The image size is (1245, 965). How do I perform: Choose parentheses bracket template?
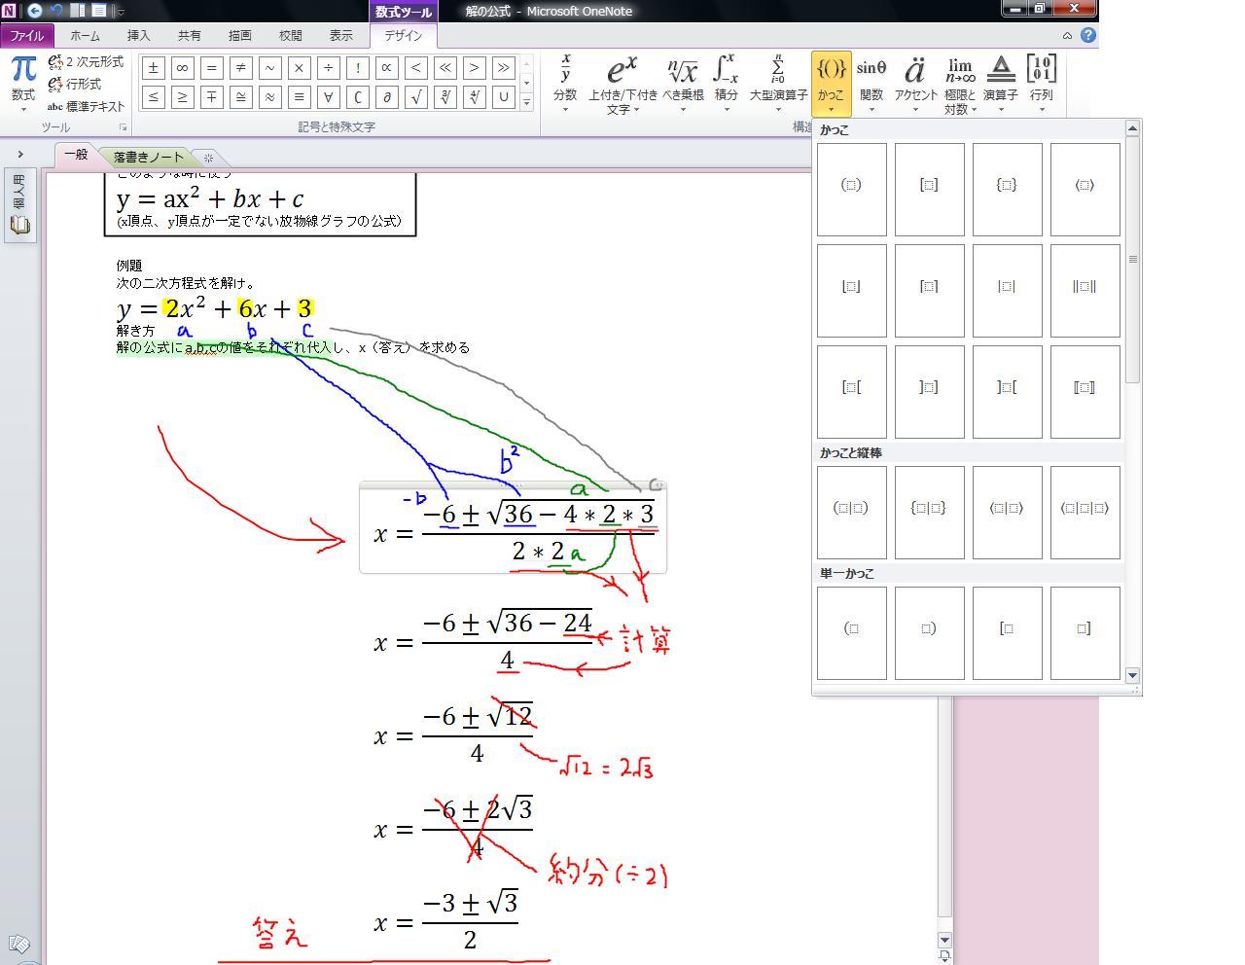point(852,190)
